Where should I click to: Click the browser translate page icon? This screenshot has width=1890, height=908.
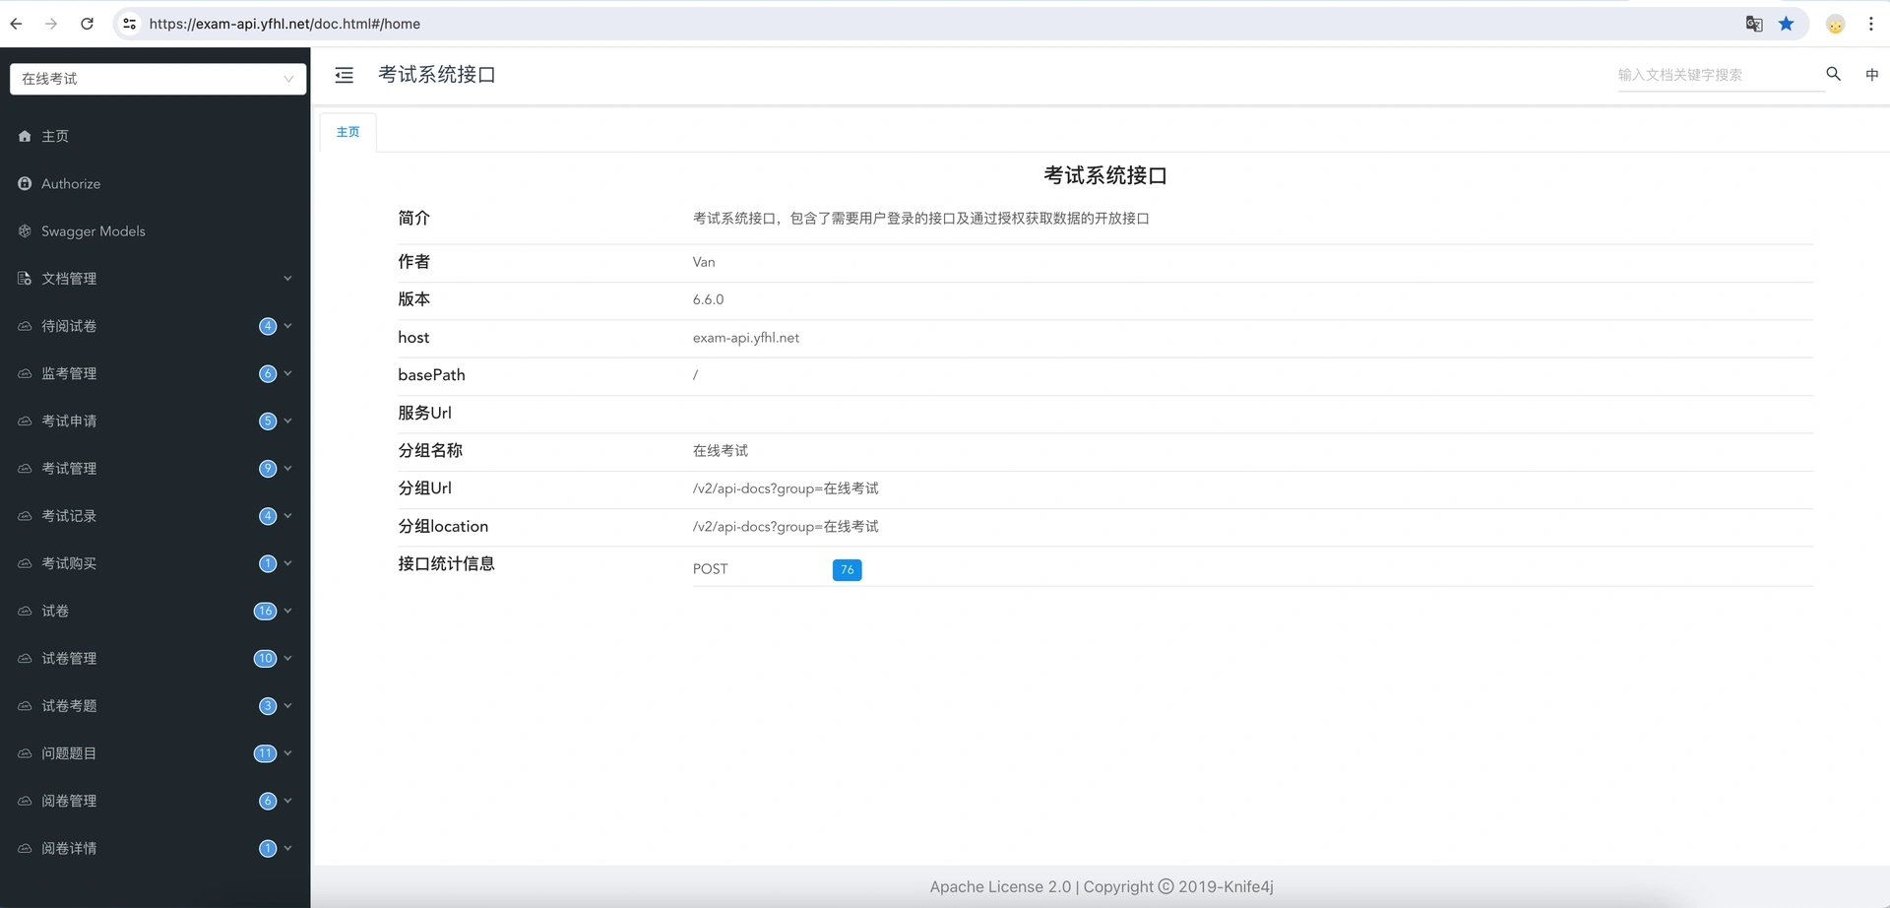click(1753, 24)
